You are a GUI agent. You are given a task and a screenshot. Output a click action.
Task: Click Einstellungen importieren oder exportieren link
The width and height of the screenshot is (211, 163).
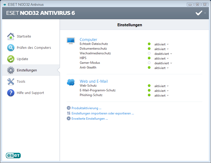[x=103, y=113]
